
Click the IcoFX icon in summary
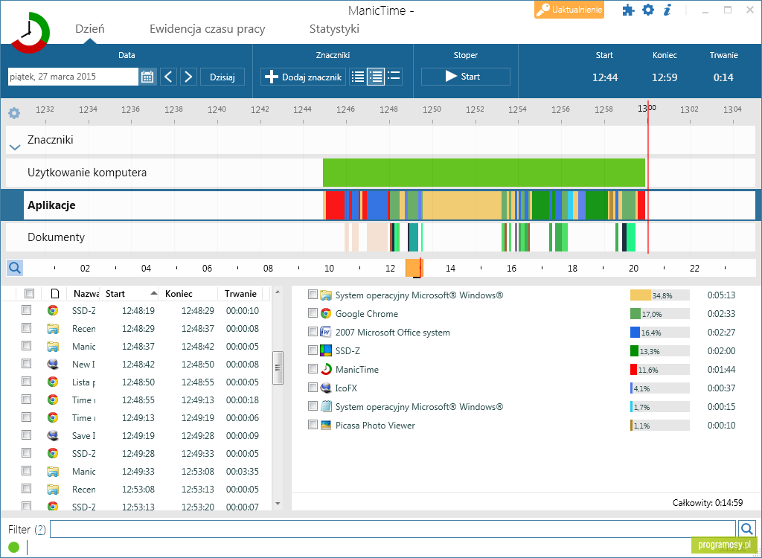point(326,388)
